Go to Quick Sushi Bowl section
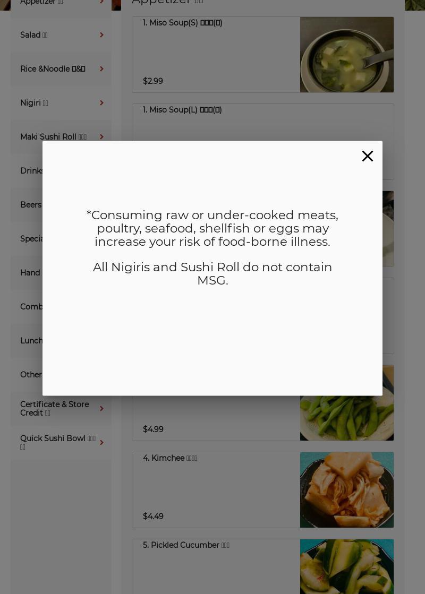Image resolution: width=425 pixels, height=594 pixels. (61, 443)
